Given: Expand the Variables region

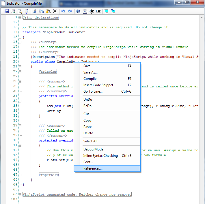Looking at the screenshot, I should click(x=20, y=71).
